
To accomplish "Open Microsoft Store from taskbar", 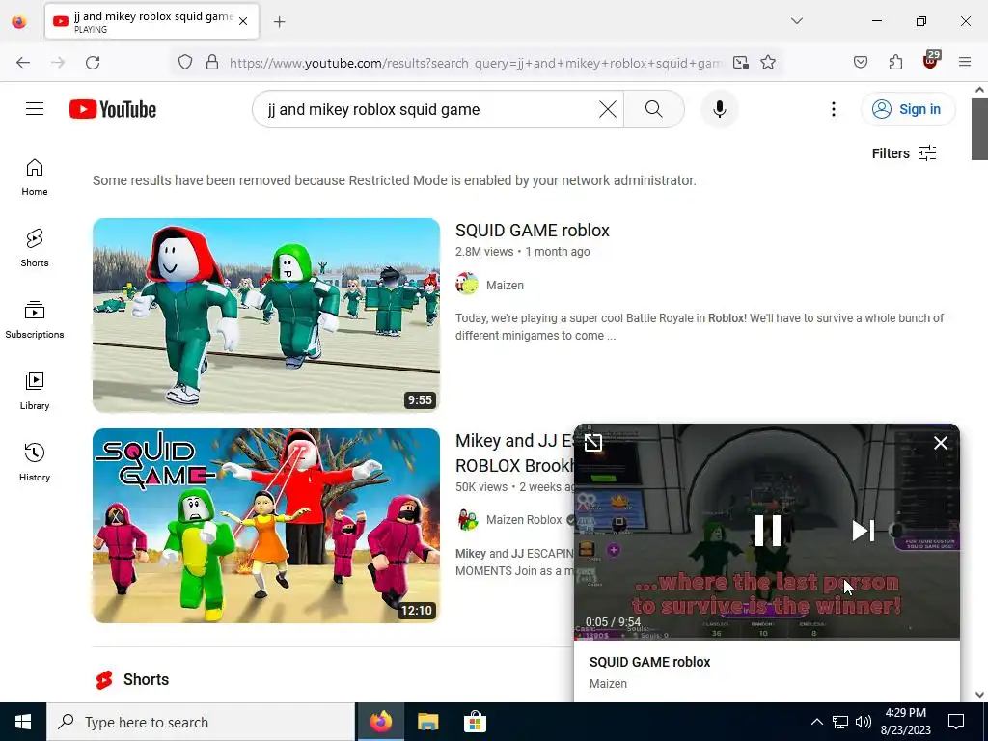I will pos(475,722).
